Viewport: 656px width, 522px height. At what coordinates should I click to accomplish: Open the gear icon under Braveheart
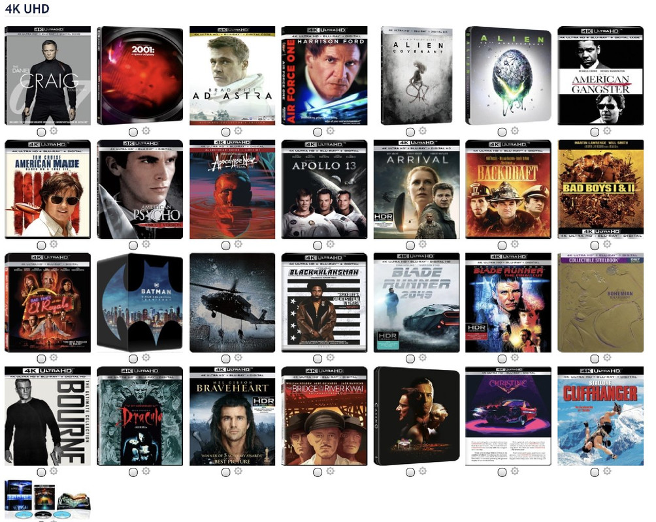238,471
